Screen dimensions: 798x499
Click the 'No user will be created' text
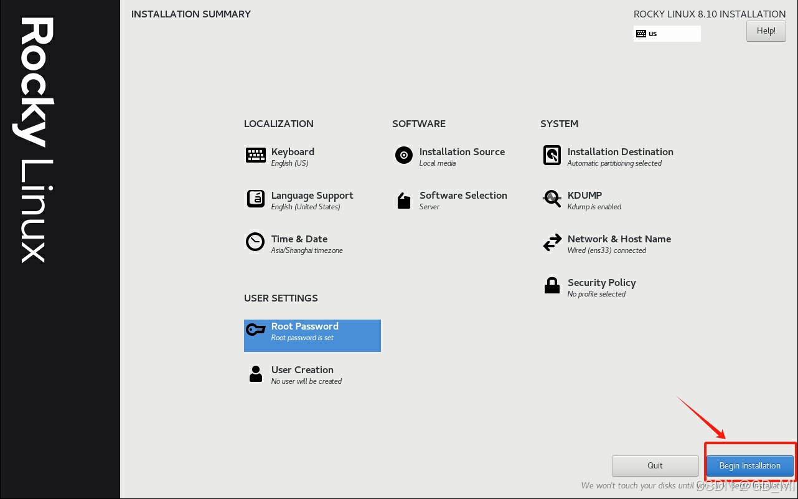coord(306,381)
